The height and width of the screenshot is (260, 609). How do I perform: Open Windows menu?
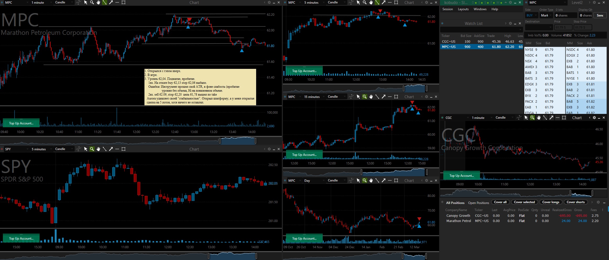pos(480,9)
